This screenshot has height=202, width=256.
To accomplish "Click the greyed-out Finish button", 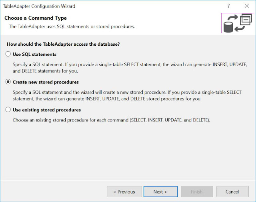I will pyautogui.click(x=196, y=192).
